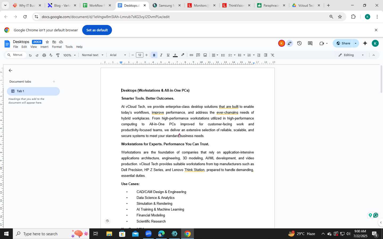Image resolution: width=383 pixels, height=239 pixels.
Task: Open the Tools menu
Action: pyautogui.click(x=69, y=47)
